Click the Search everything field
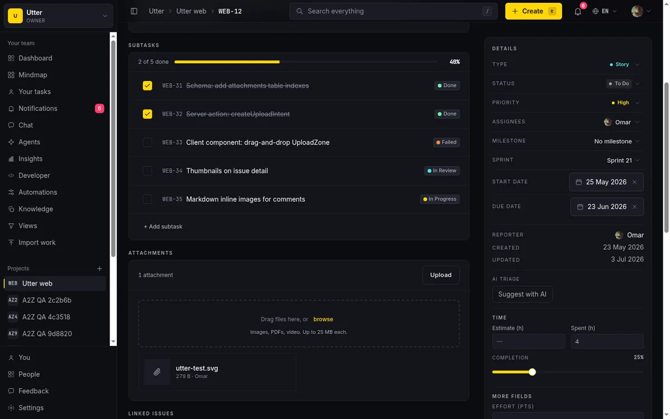This screenshot has height=419, width=670. coord(394,11)
